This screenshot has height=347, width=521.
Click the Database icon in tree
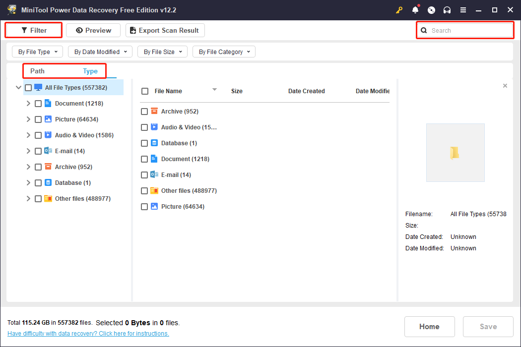coord(48,182)
